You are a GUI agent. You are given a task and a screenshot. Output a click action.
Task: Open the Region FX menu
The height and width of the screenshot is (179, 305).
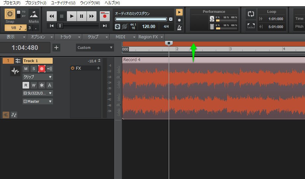tap(151, 37)
